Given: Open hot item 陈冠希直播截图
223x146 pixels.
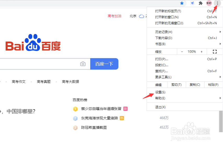Looking at the screenshot, I should pos(94,127).
